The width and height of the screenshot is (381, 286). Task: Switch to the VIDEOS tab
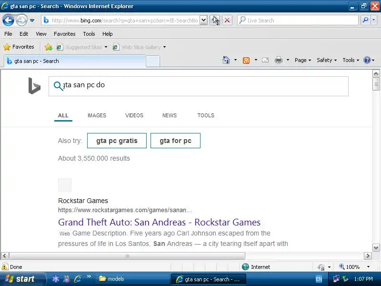(x=134, y=115)
